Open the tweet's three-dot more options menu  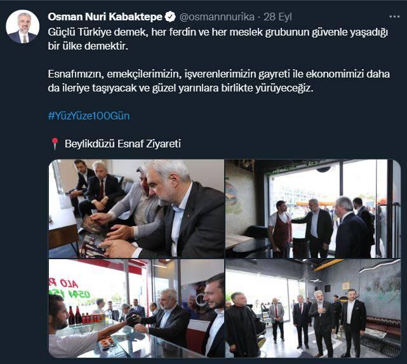pyautogui.click(x=394, y=17)
